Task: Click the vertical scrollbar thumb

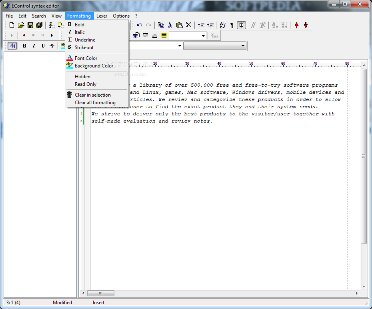Action: click(x=364, y=156)
